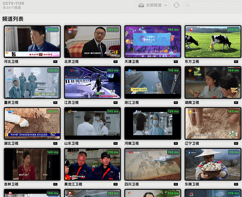Open the 江苏卫视 channel thumbnail
242x197 pixels.
tap(93, 83)
